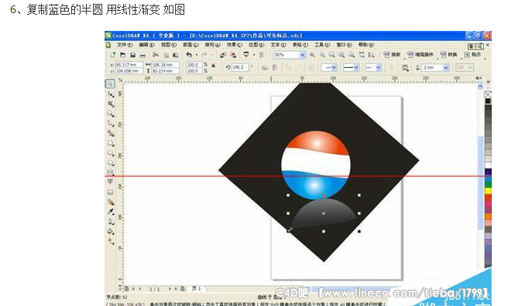Viewport: 508px width, 306px height.
Task: Click the vertical scrollbar thumb
Action: point(480,182)
